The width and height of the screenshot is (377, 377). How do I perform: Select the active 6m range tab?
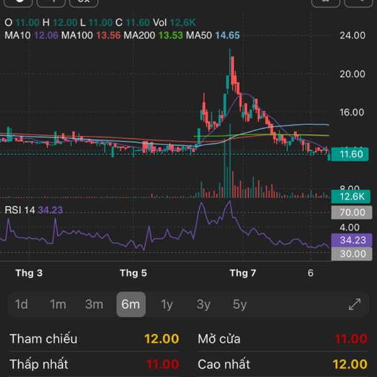[x=131, y=304]
